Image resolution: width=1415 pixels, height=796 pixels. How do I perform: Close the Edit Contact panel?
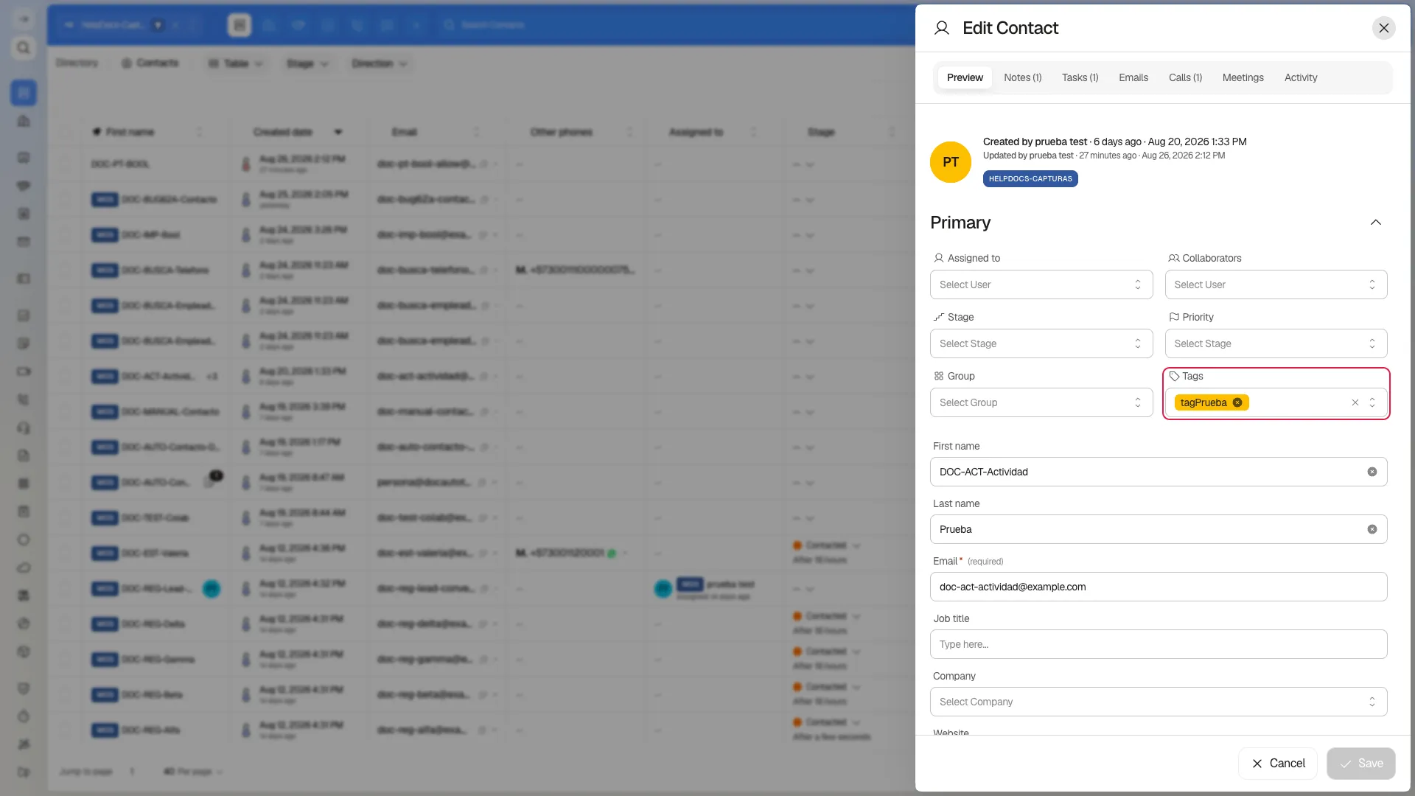pos(1383,28)
